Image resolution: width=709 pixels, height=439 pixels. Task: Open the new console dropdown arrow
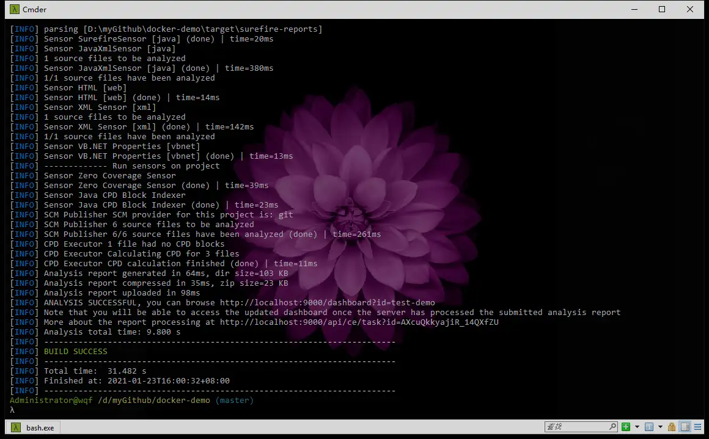click(x=637, y=427)
